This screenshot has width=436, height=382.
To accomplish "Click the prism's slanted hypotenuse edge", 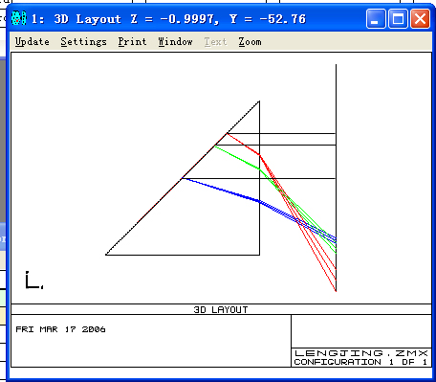I will click(183, 178).
